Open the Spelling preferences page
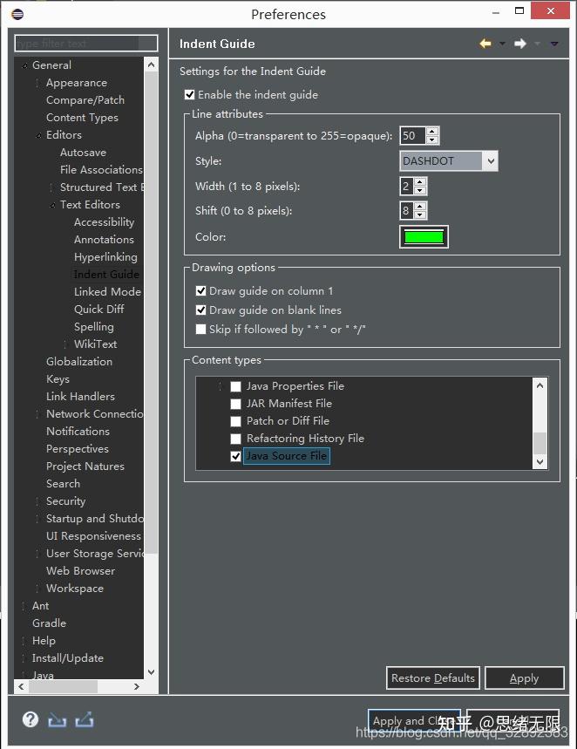 coord(93,327)
